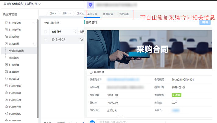This screenshot has width=217, height=123.
Task: Switch to the 基本资料 tab
Action: coord(92,14)
